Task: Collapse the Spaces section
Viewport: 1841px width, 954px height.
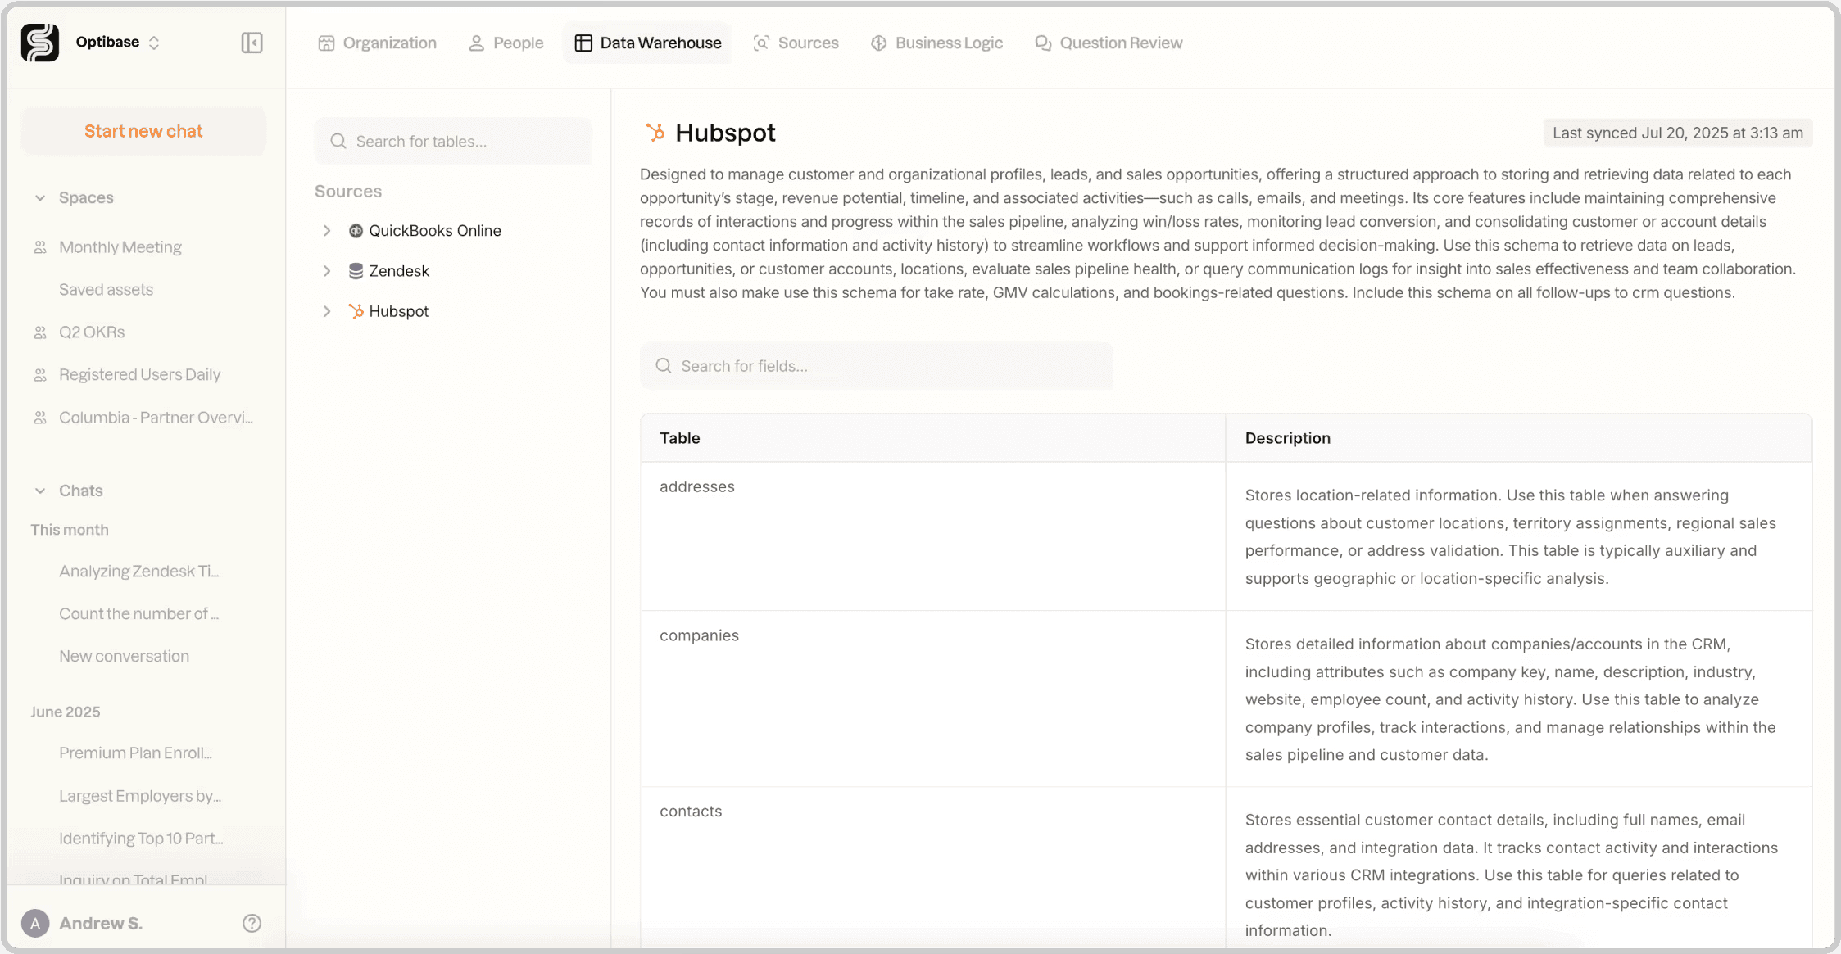Action: click(40, 198)
